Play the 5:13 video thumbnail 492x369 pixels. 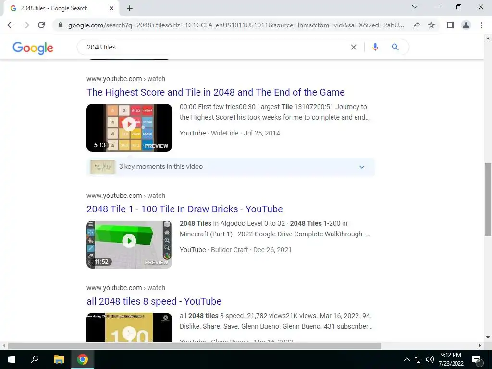(x=129, y=128)
